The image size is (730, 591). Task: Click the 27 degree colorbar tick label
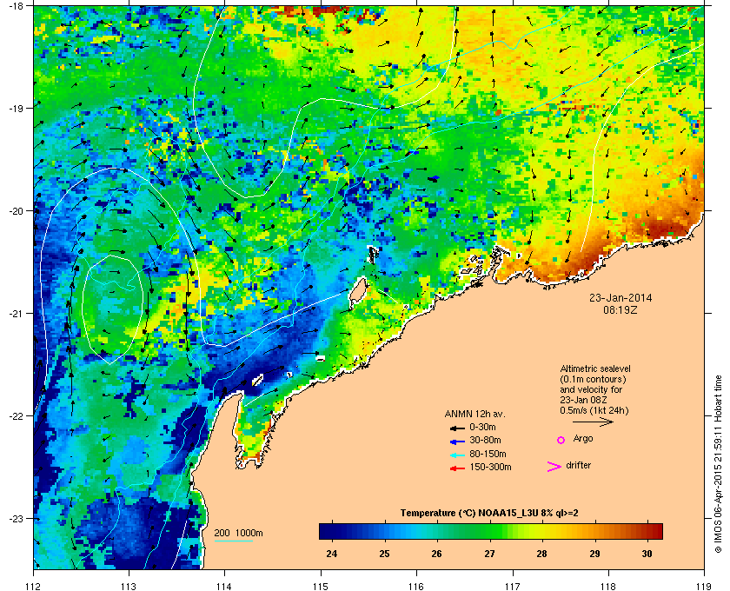(489, 554)
